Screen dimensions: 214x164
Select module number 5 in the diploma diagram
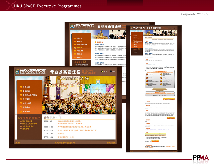[161, 74]
